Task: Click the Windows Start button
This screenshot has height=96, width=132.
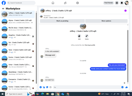Action: (2, 94)
